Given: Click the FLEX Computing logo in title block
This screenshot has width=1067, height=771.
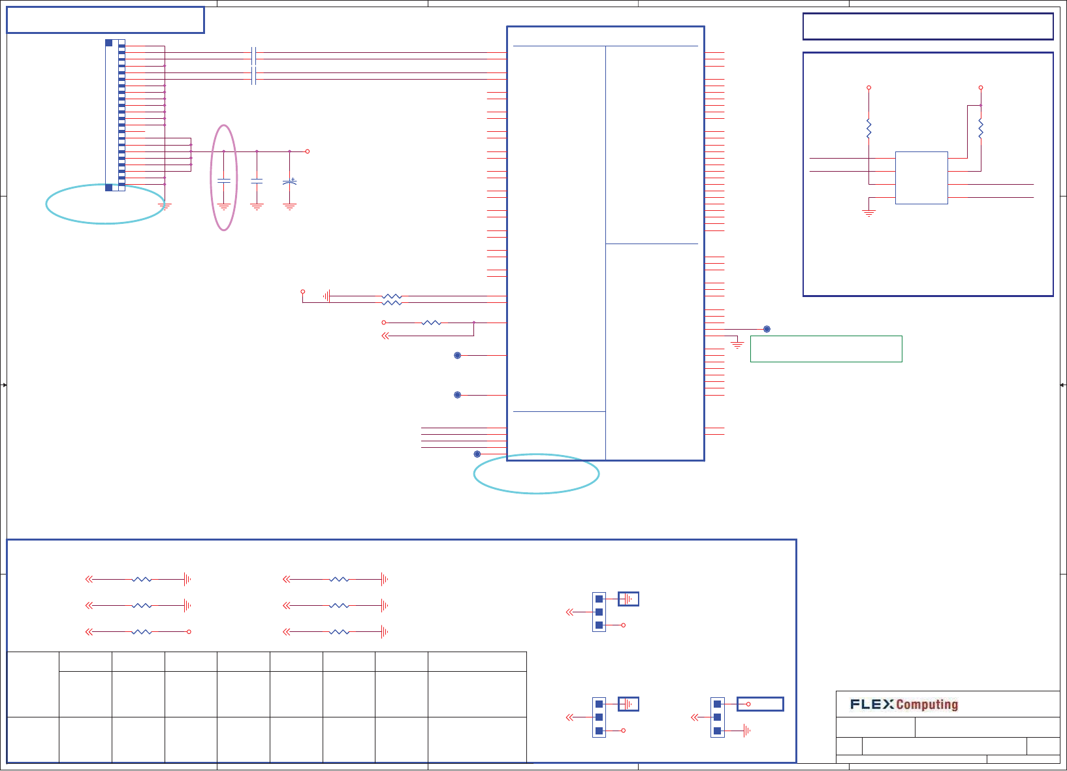Looking at the screenshot, I should pos(904,704).
